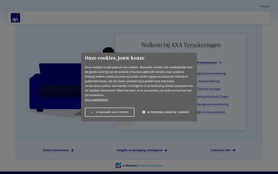The width and height of the screenshot is (278, 174).
Task: Switch language to Français
Action: pos(265,6)
